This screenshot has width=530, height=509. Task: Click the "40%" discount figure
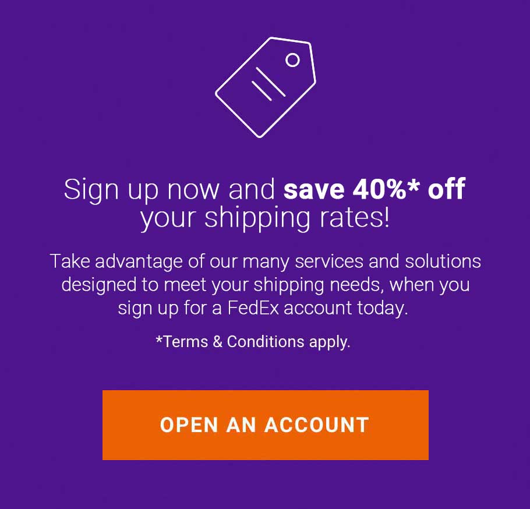(379, 189)
